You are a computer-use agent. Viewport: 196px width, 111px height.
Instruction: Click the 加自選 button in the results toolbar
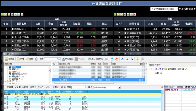[x=9, y=87]
